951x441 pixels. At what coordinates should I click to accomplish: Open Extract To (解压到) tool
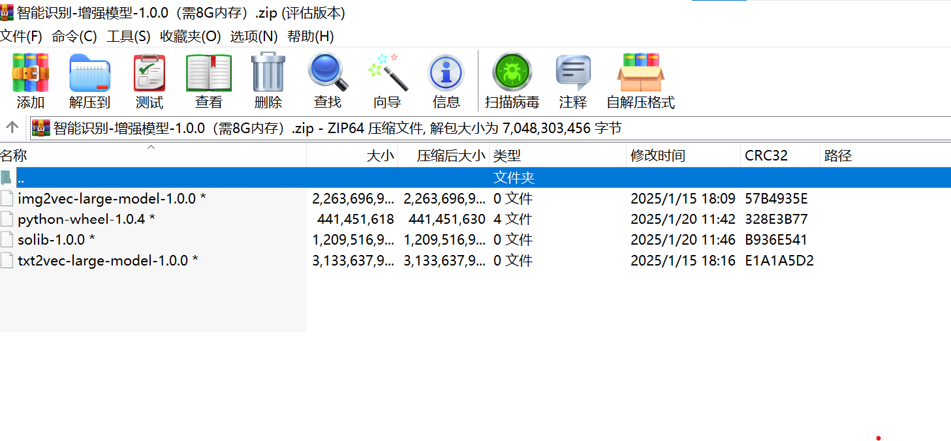89,81
